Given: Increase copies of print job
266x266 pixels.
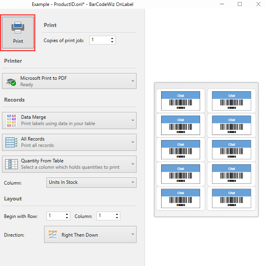Looking at the screenshot, I should [x=112, y=38].
